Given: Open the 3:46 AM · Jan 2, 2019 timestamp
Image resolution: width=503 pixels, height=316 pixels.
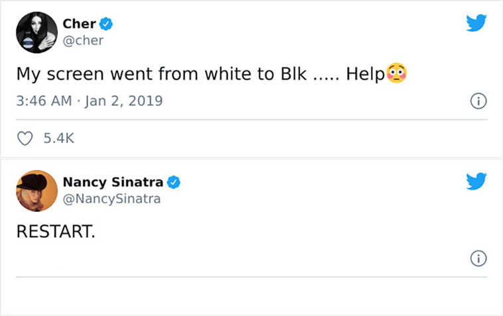Looking at the screenshot, I should click(x=90, y=101).
